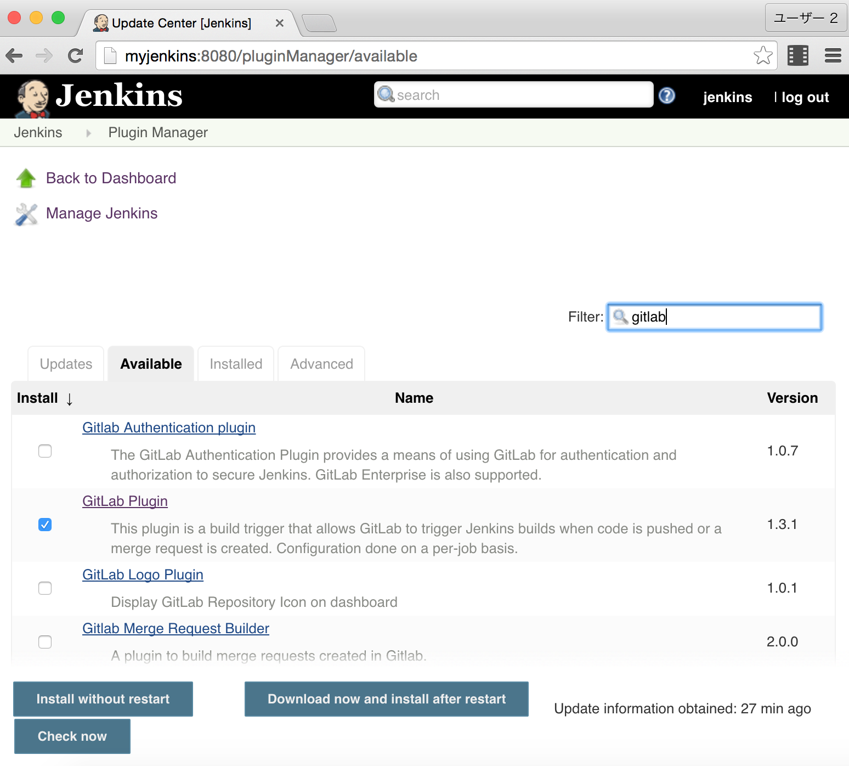Click the Manage Jenkins wrench icon

(x=25, y=213)
